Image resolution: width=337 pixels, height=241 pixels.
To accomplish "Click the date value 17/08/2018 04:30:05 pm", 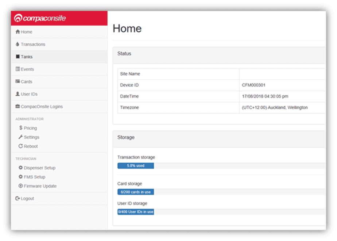I will tap(265, 96).
